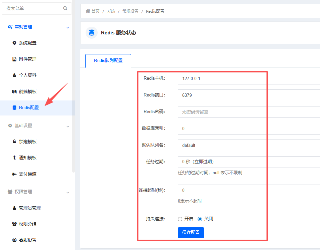The width and height of the screenshot is (320, 250).
Task: Click the Redis主机 input field
Action: click(x=249, y=79)
